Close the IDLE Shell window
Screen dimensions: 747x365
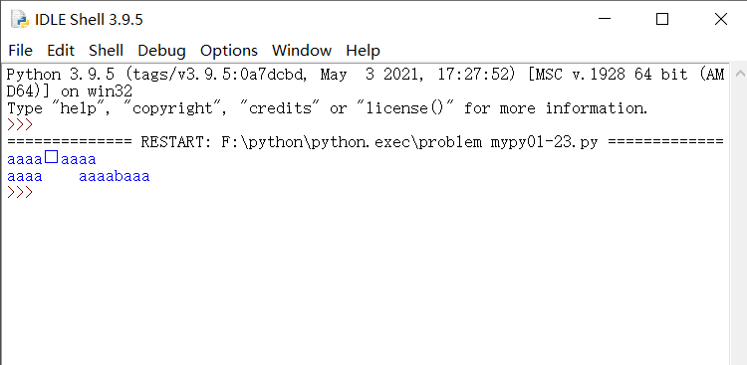click(x=721, y=19)
